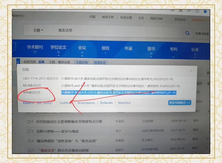Click 检索历史 button
Viewport: 222px width, 163px height.
[100, 63]
